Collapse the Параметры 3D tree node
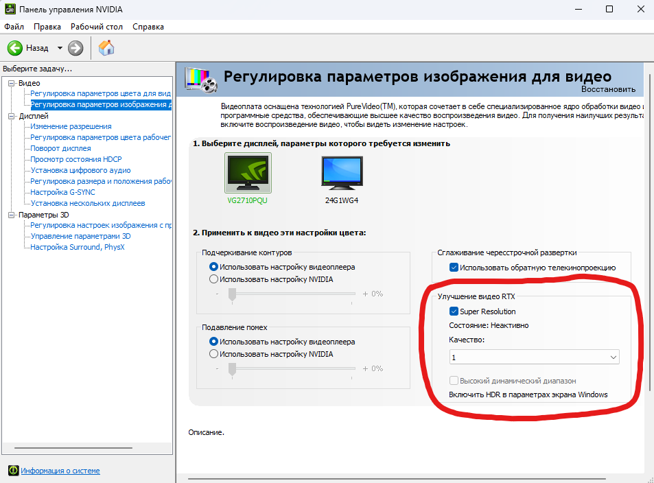 tap(11, 215)
